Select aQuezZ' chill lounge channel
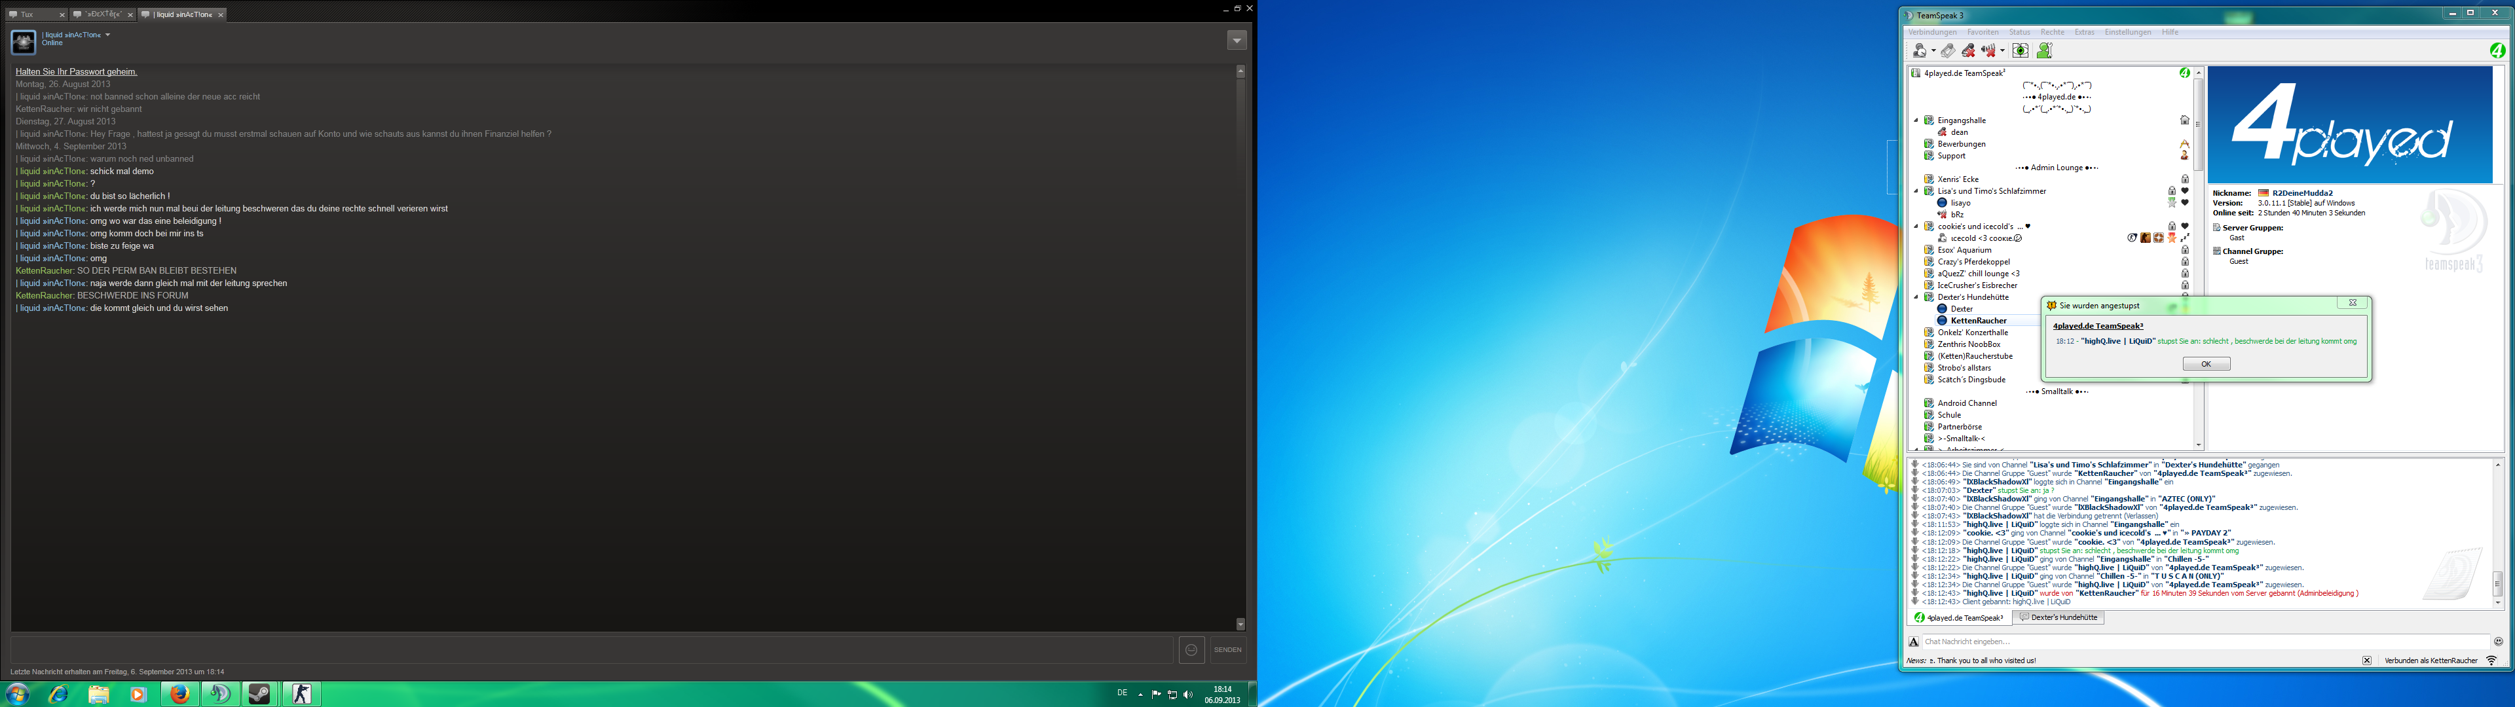This screenshot has width=2515, height=707. coord(1978,274)
